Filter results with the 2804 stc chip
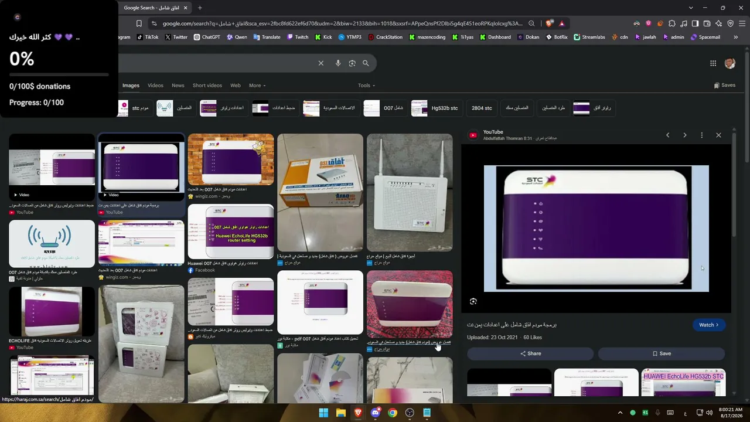Viewport: 750px width, 422px height. coord(482,108)
